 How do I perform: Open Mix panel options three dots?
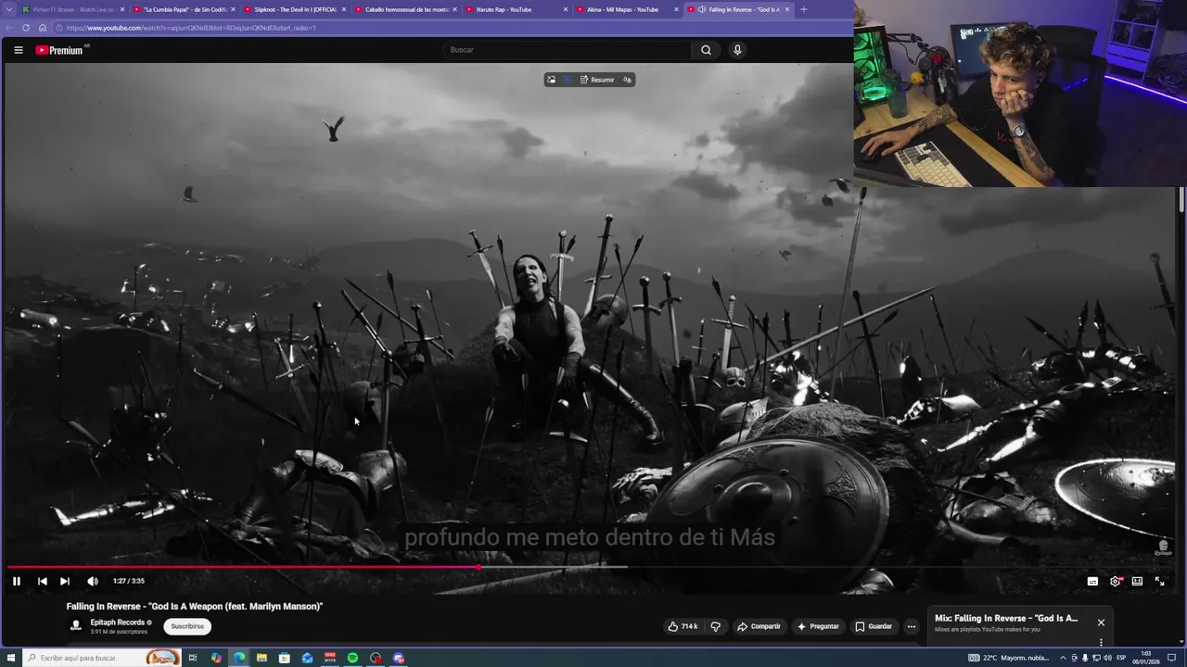tap(1101, 642)
